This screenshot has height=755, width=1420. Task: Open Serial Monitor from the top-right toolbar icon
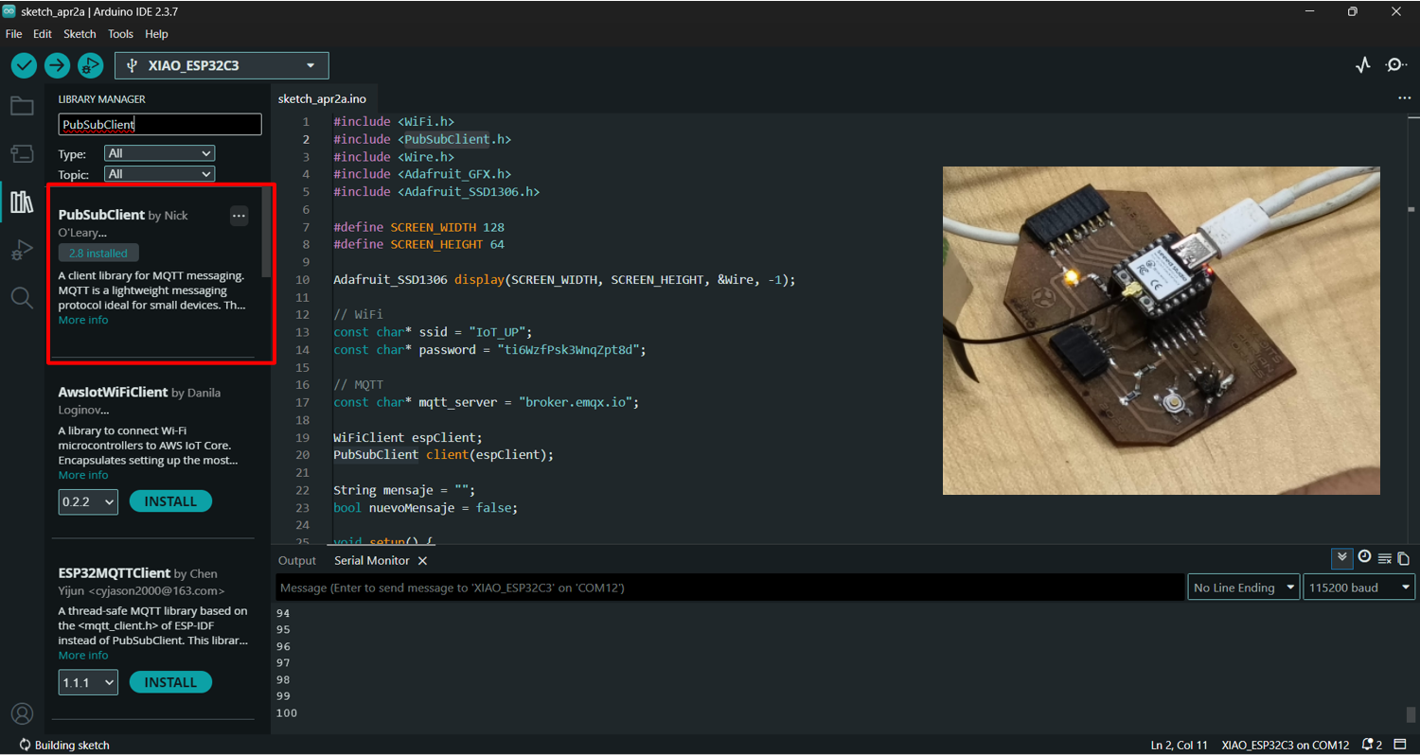(1396, 65)
